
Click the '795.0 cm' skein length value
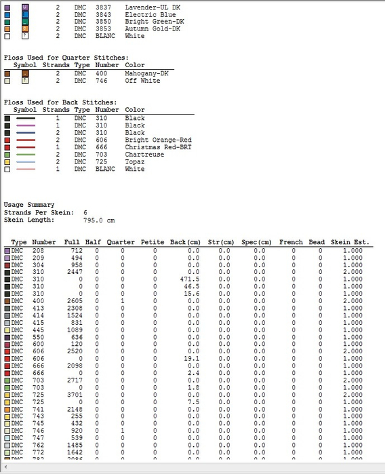(99, 220)
